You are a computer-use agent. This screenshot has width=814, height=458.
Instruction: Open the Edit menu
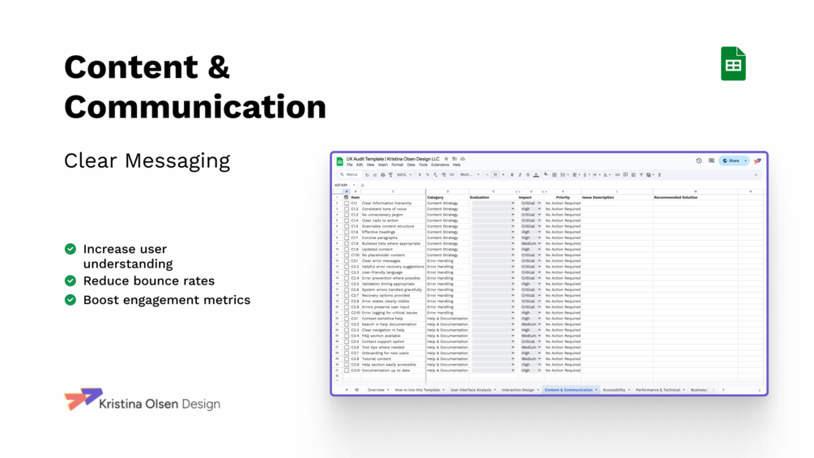tap(360, 165)
